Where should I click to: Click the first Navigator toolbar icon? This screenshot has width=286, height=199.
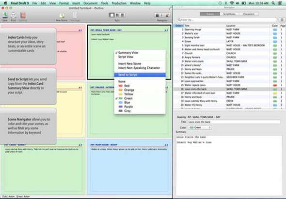coord(157,15)
